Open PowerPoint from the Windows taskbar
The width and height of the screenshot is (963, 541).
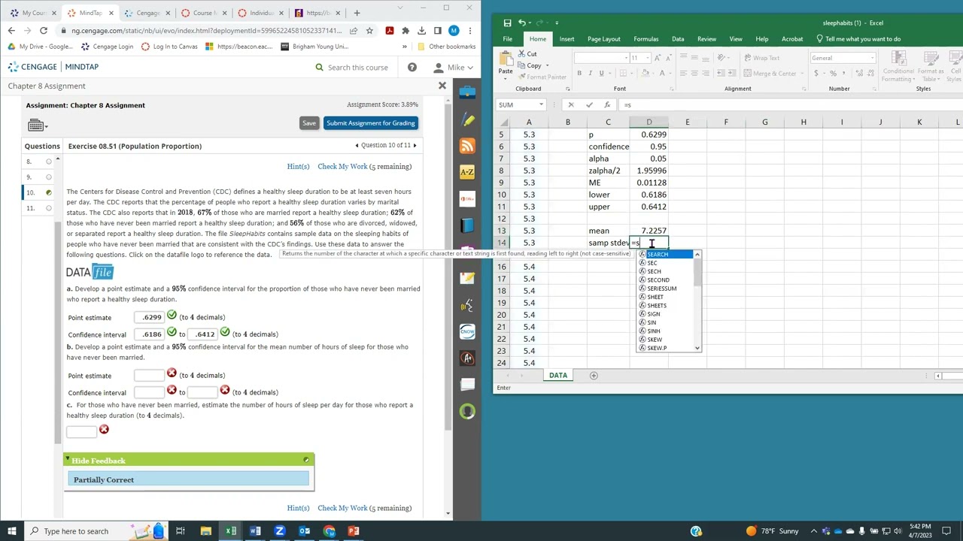point(354,531)
